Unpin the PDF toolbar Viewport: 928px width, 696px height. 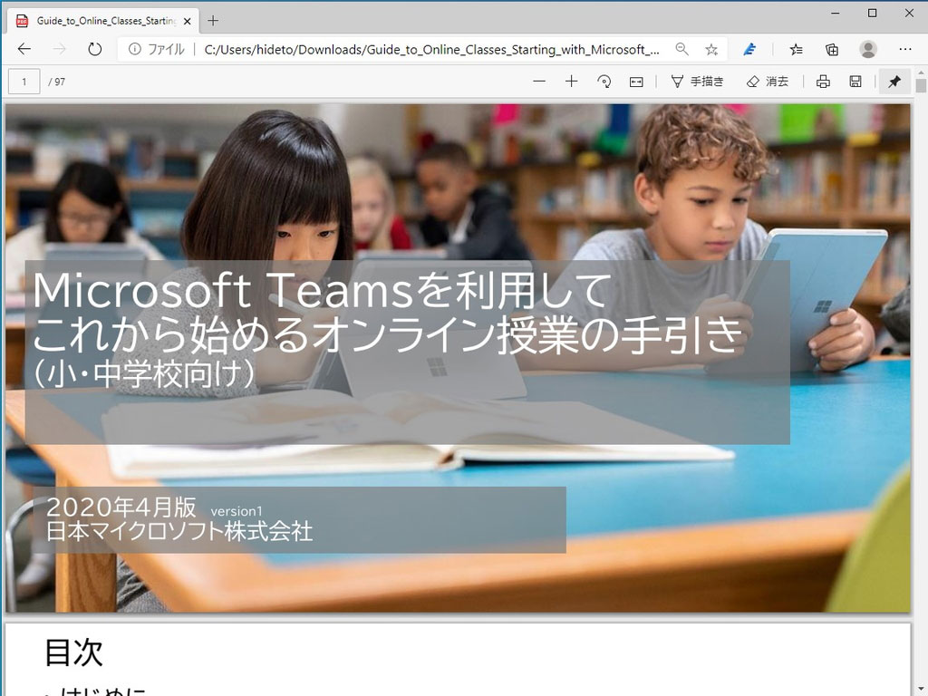pos(894,82)
